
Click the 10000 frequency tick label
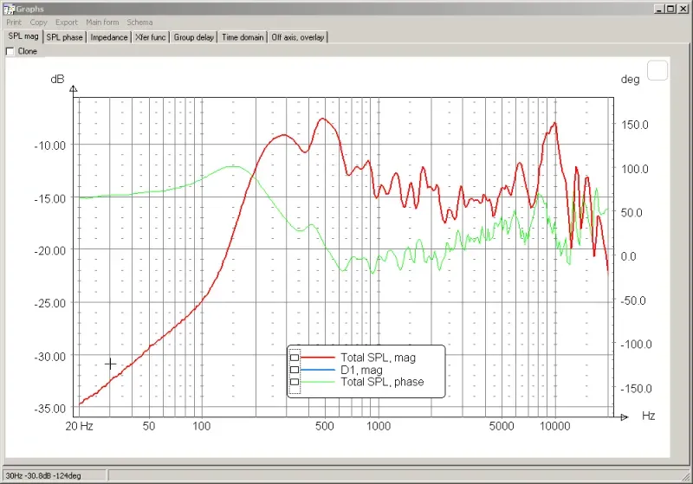[x=554, y=426]
